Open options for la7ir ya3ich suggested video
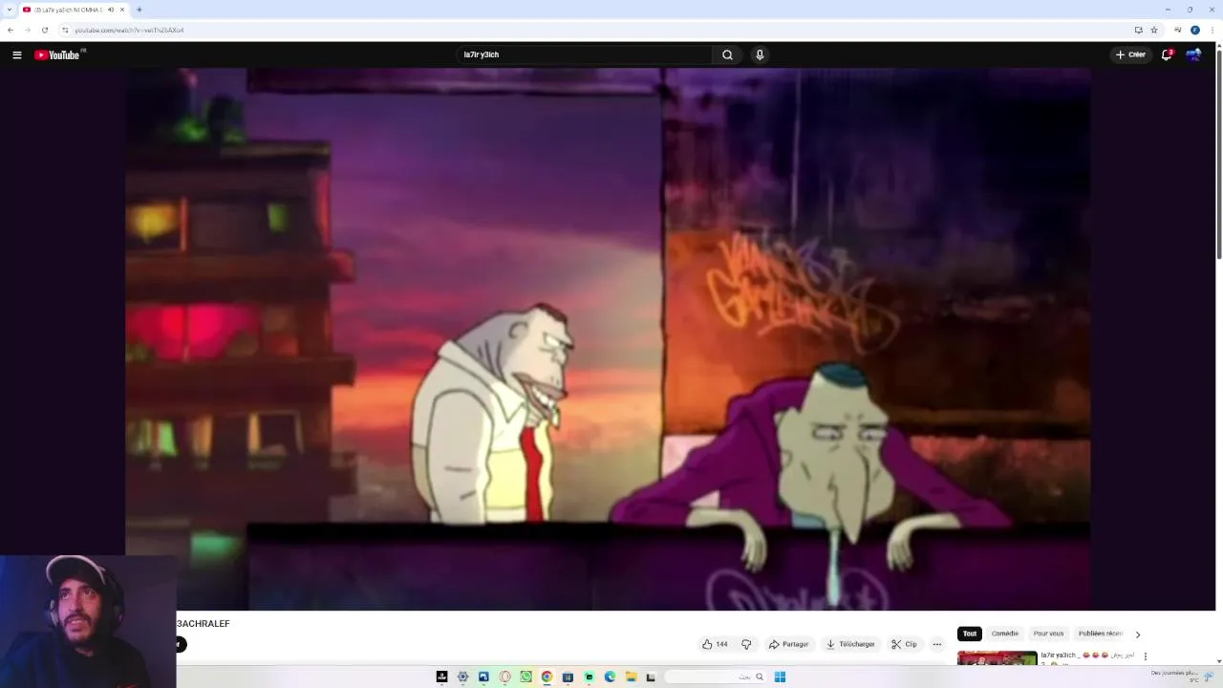Screen dimensions: 1223x688 coord(1145,656)
